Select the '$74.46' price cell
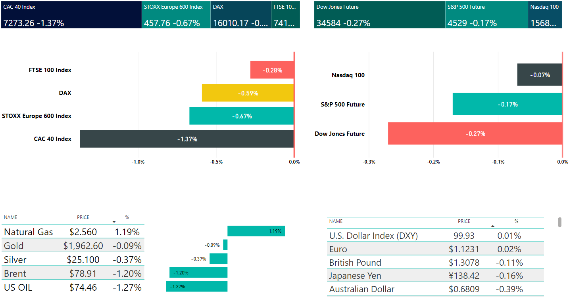 (x=83, y=287)
